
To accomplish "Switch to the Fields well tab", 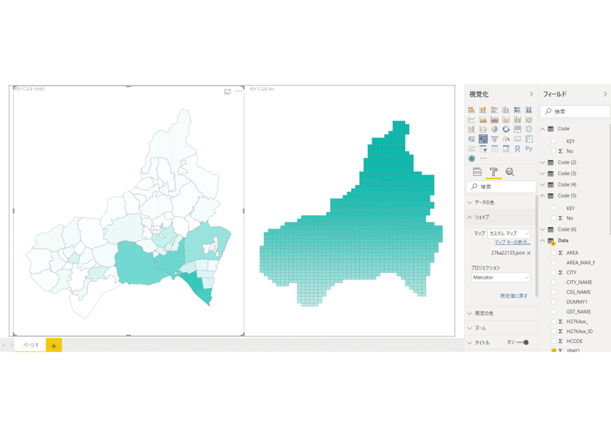I will (x=477, y=172).
